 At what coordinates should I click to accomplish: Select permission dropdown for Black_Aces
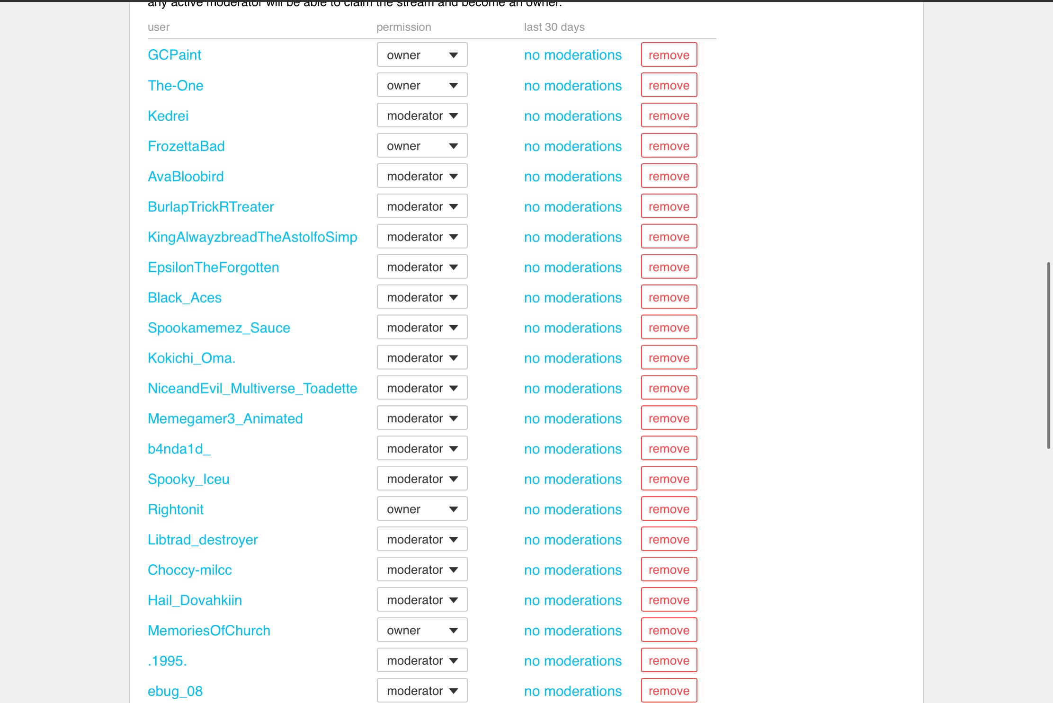click(x=422, y=296)
